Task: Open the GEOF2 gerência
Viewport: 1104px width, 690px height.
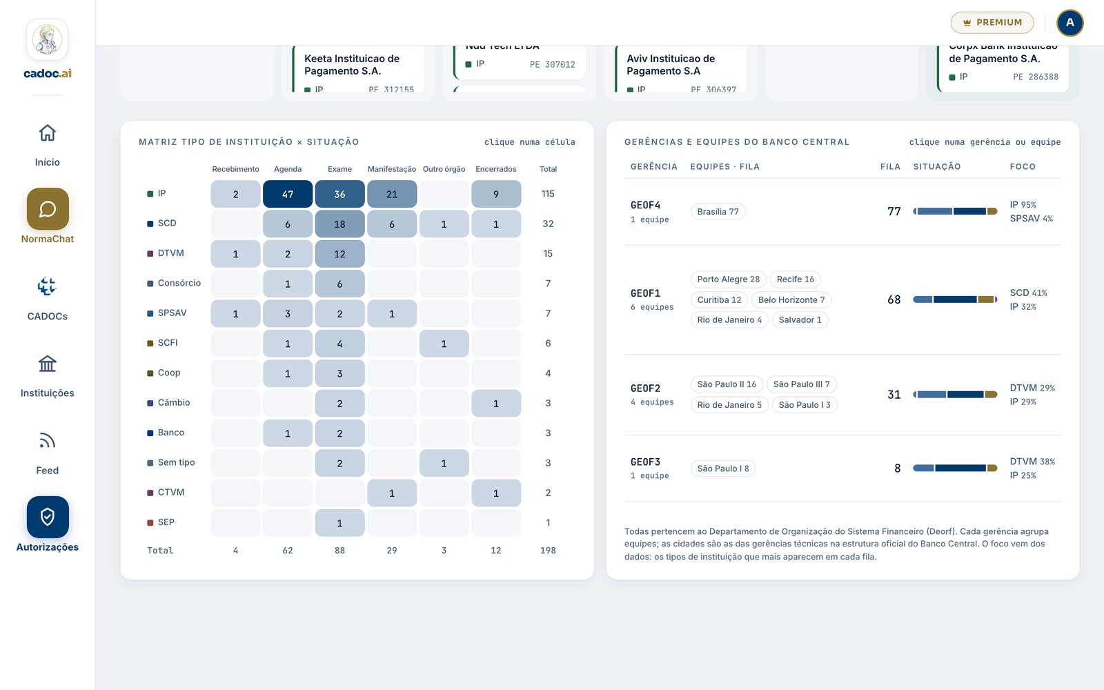Action: pos(645,388)
